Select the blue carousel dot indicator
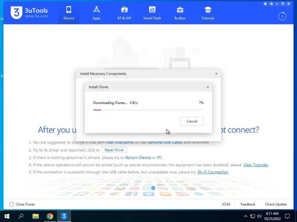This screenshot has height=222, width=297. [x=153, y=188]
